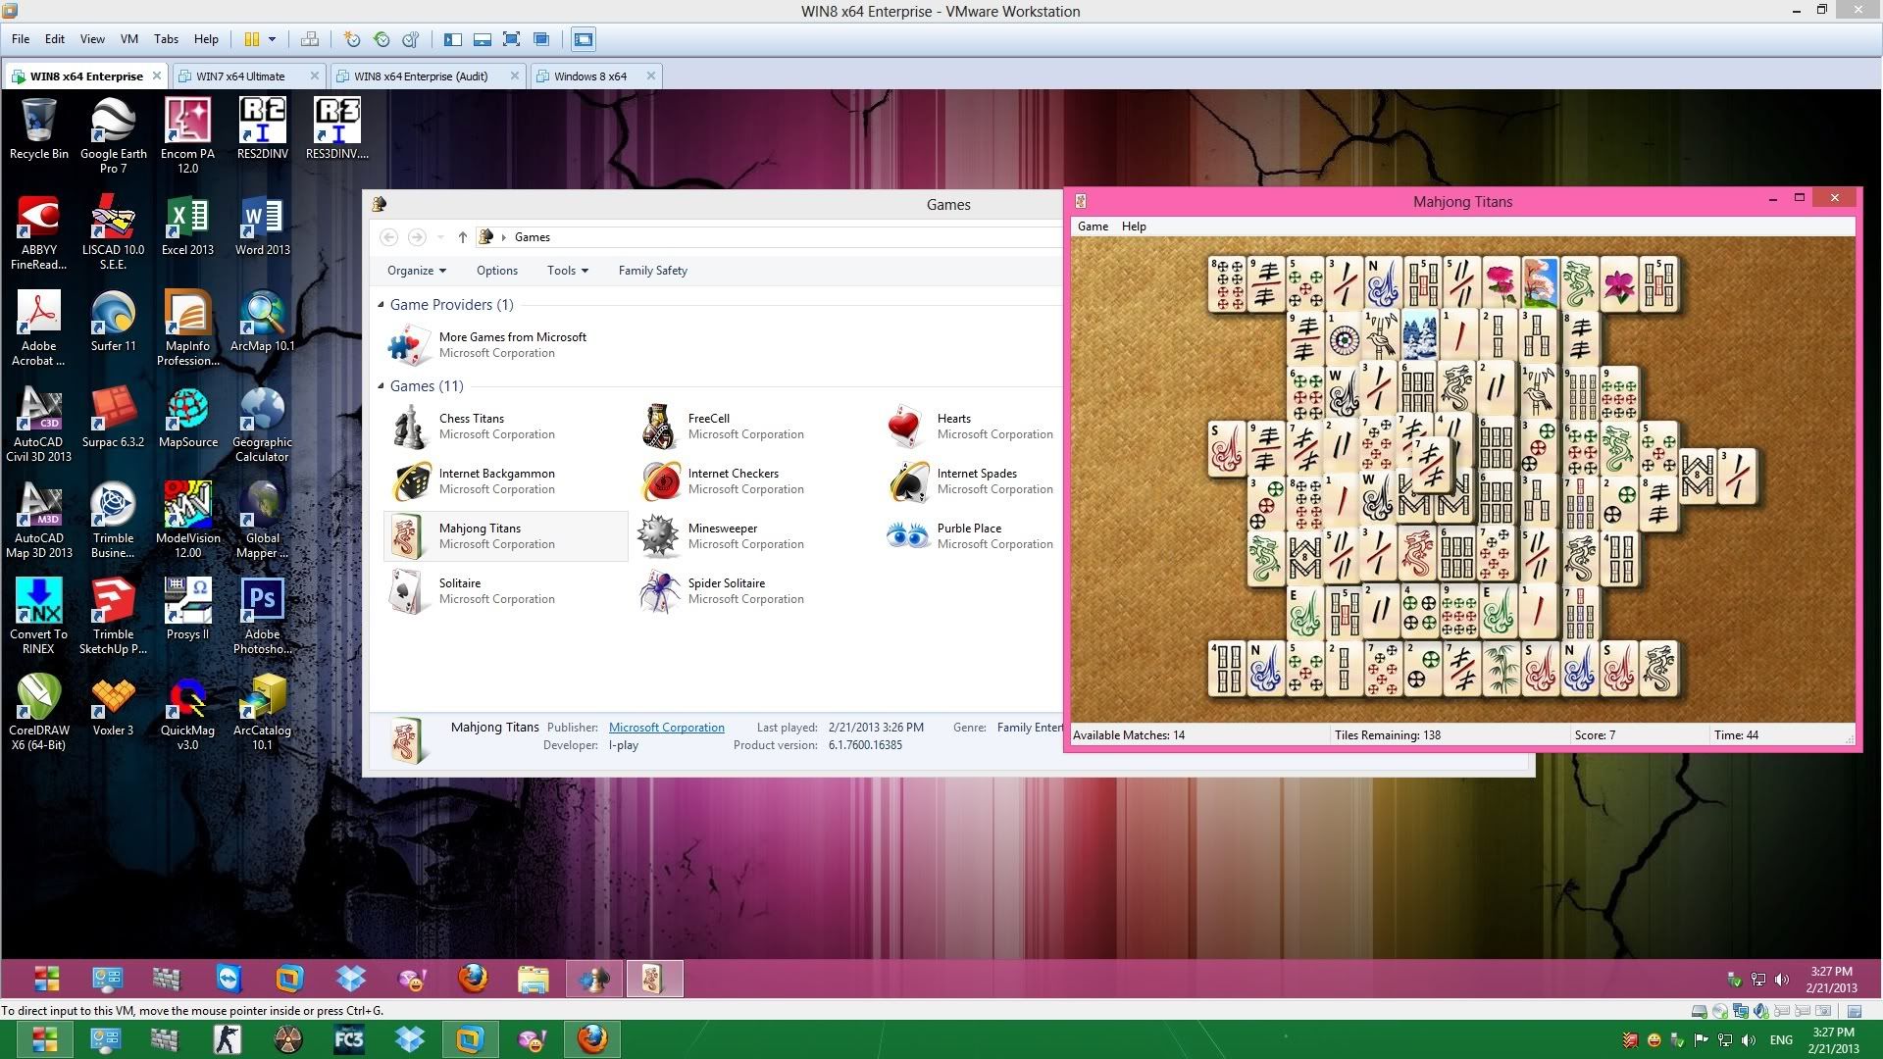Open the Organize dropdown menu
This screenshot has height=1059, width=1883.
pos(416,271)
